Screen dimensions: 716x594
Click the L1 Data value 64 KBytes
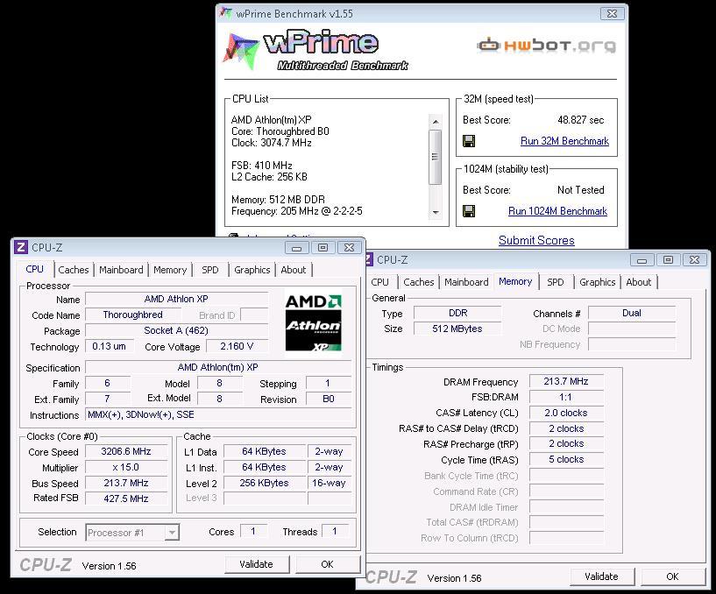pos(264,451)
